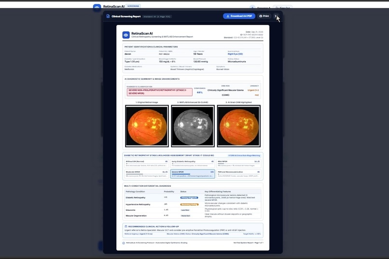Click the Key Differentiating Features column header
The image size is (389, 259).
tap(218, 191)
